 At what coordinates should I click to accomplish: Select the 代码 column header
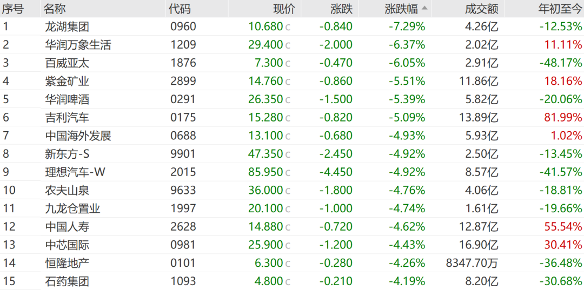click(180, 9)
